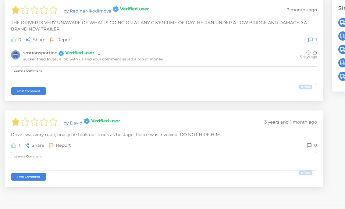The height and width of the screenshot is (209, 345).
Task: Focus the comment field under David's review
Action: coord(164,161)
